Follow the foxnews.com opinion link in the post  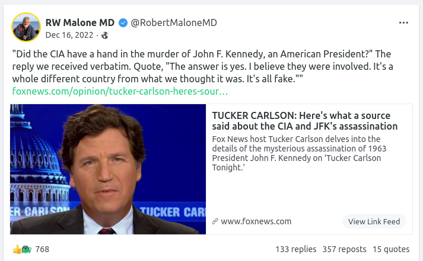click(120, 91)
